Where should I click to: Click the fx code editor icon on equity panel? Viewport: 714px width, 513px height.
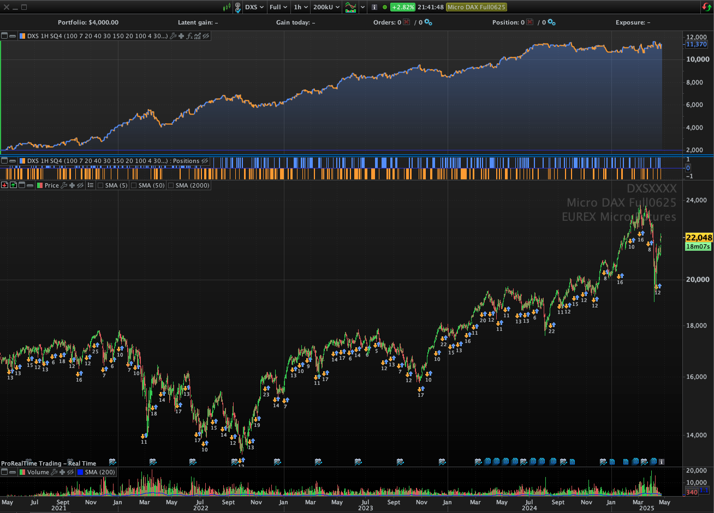[189, 36]
